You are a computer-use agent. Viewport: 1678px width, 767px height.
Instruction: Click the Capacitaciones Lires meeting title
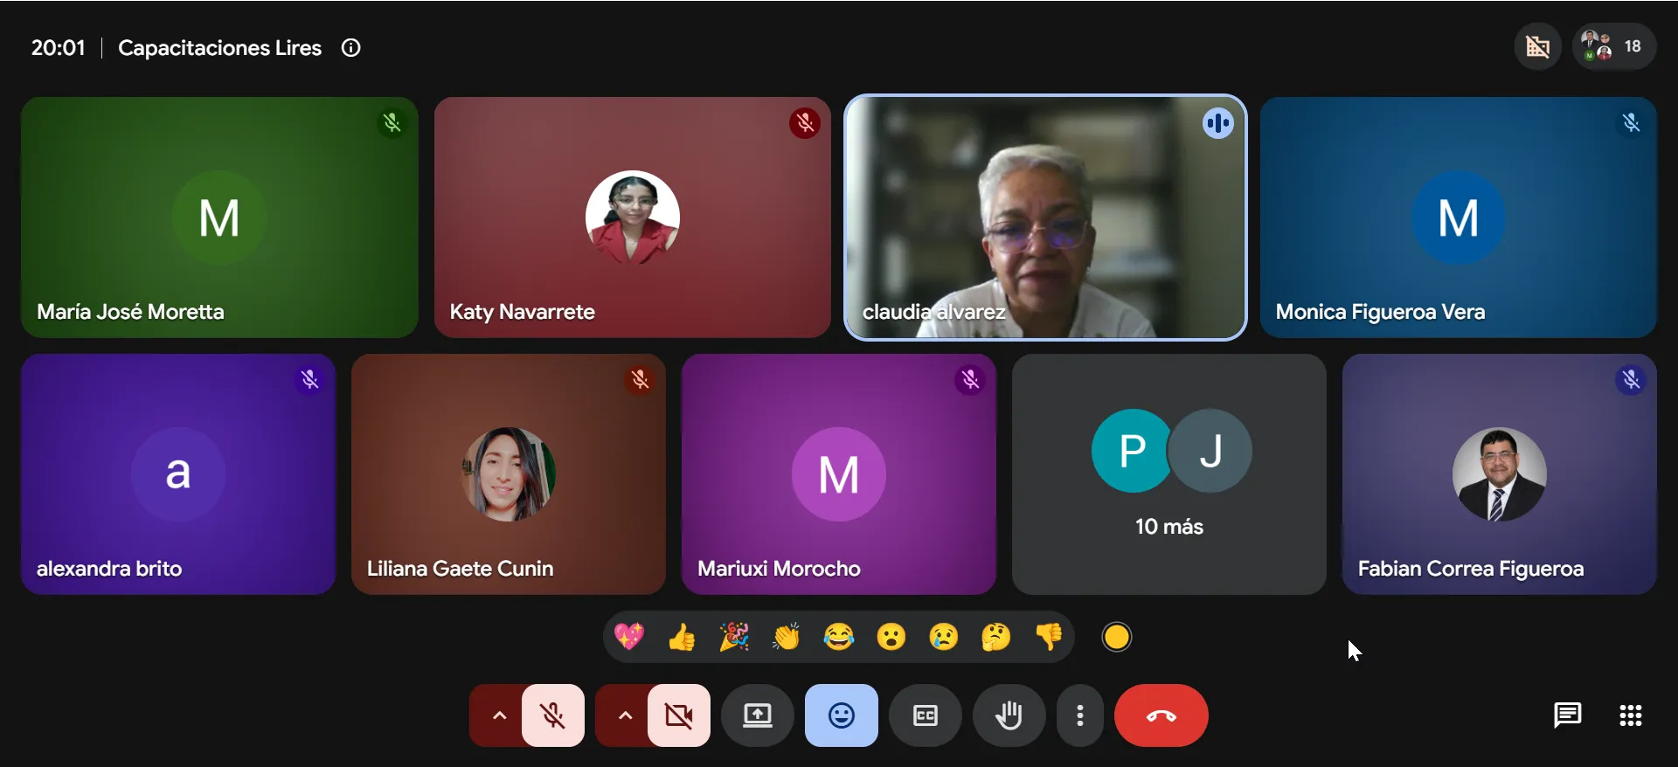tap(219, 48)
